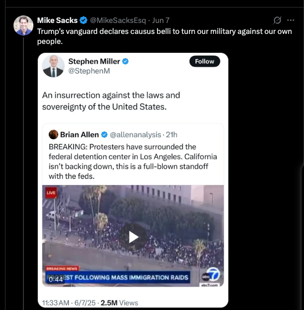
Task: Click the red LIVE badge on video
Action: click(x=51, y=192)
